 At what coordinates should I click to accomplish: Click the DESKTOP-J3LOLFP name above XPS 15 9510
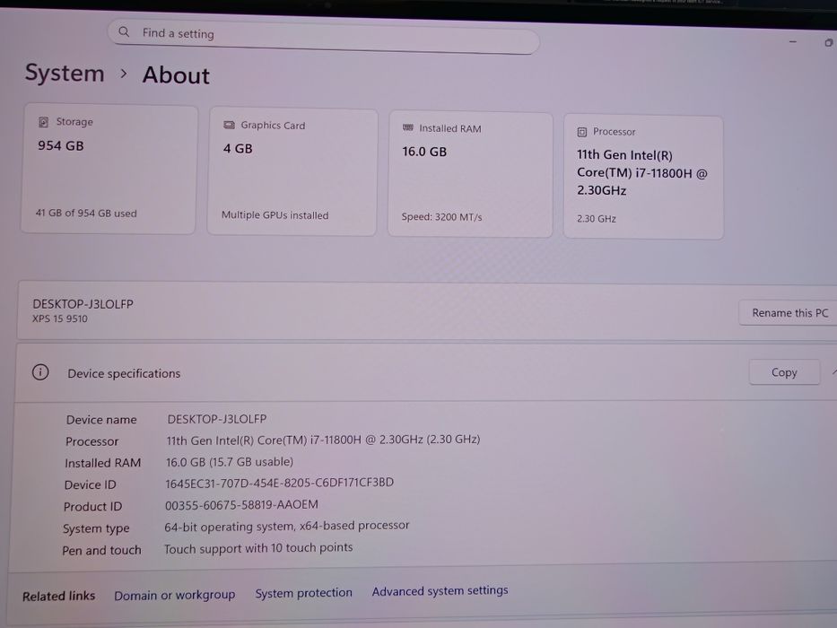tap(83, 304)
